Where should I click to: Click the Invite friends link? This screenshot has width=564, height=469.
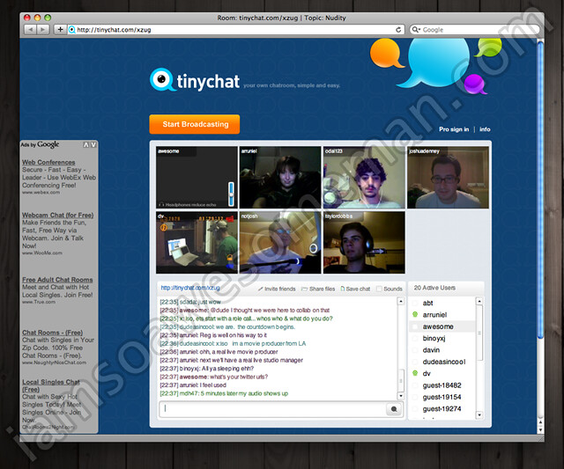[280, 289]
